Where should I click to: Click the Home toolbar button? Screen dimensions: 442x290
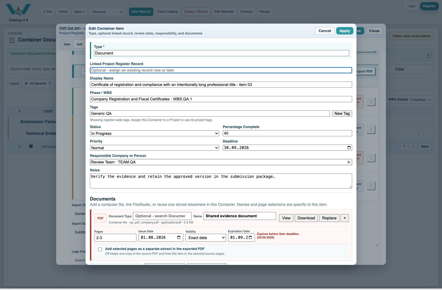63,12
